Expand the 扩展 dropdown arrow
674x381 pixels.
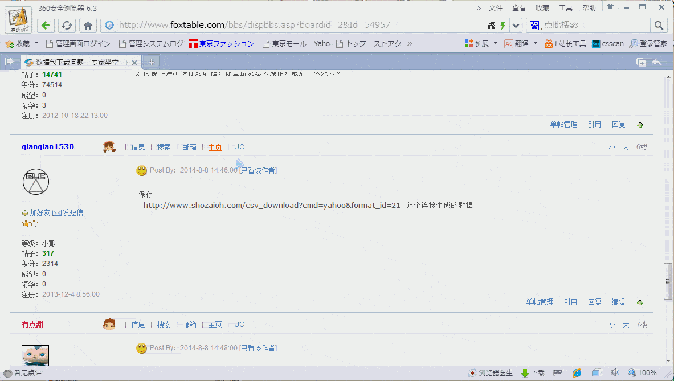495,43
